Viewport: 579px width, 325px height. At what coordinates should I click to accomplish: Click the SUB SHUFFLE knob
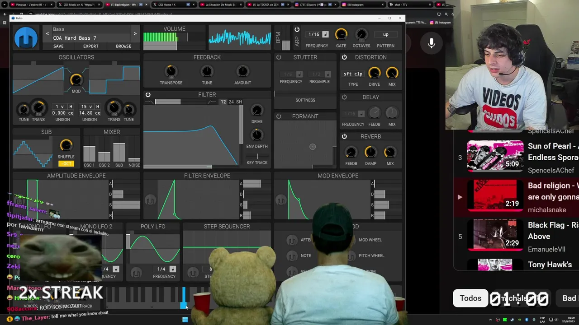click(66, 145)
